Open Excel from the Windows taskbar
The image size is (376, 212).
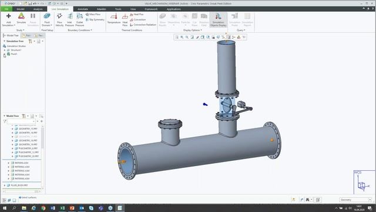pyautogui.click(x=62, y=208)
